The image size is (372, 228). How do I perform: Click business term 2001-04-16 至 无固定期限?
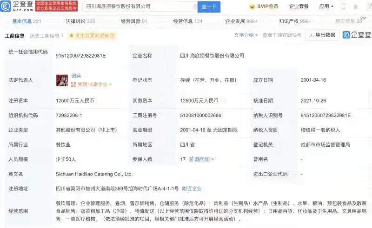pyautogui.click(x=208, y=130)
